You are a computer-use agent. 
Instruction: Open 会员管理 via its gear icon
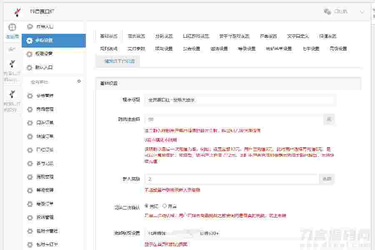click(29, 96)
